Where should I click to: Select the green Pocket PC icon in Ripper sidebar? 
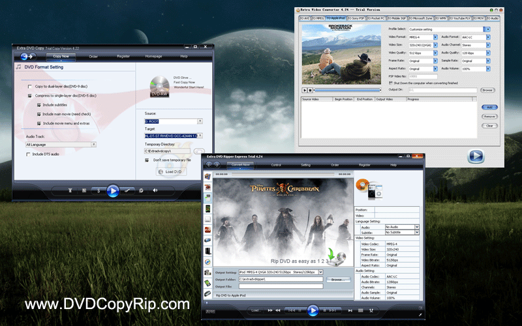click(207, 283)
